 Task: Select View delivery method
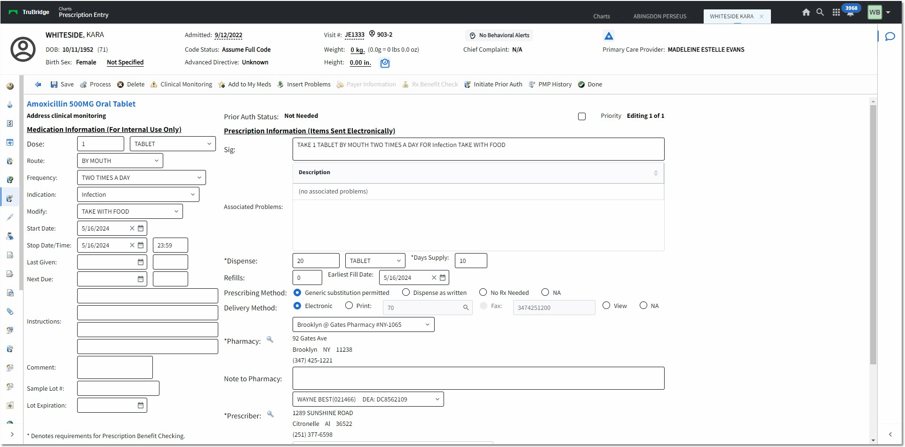(x=606, y=305)
